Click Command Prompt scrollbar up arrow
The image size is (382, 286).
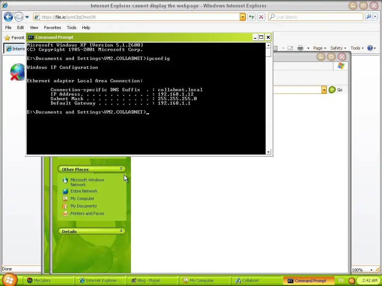[x=268, y=45]
